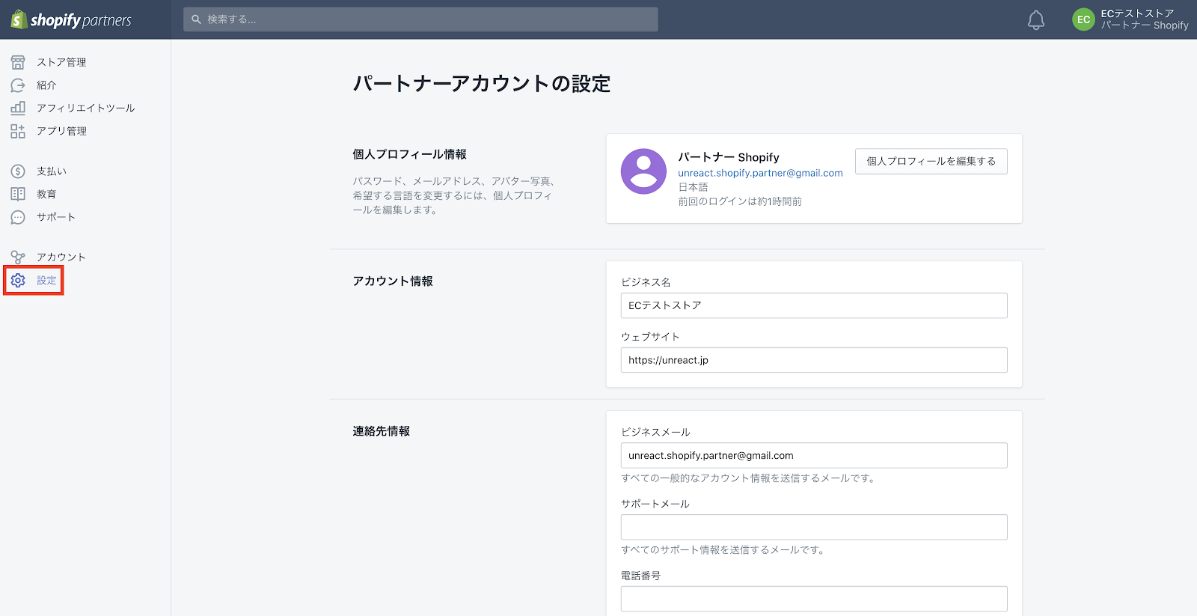Screen dimensions: 1197x616
Task: Click the empty サポートメール input field
Action: (x=813, y=527)
